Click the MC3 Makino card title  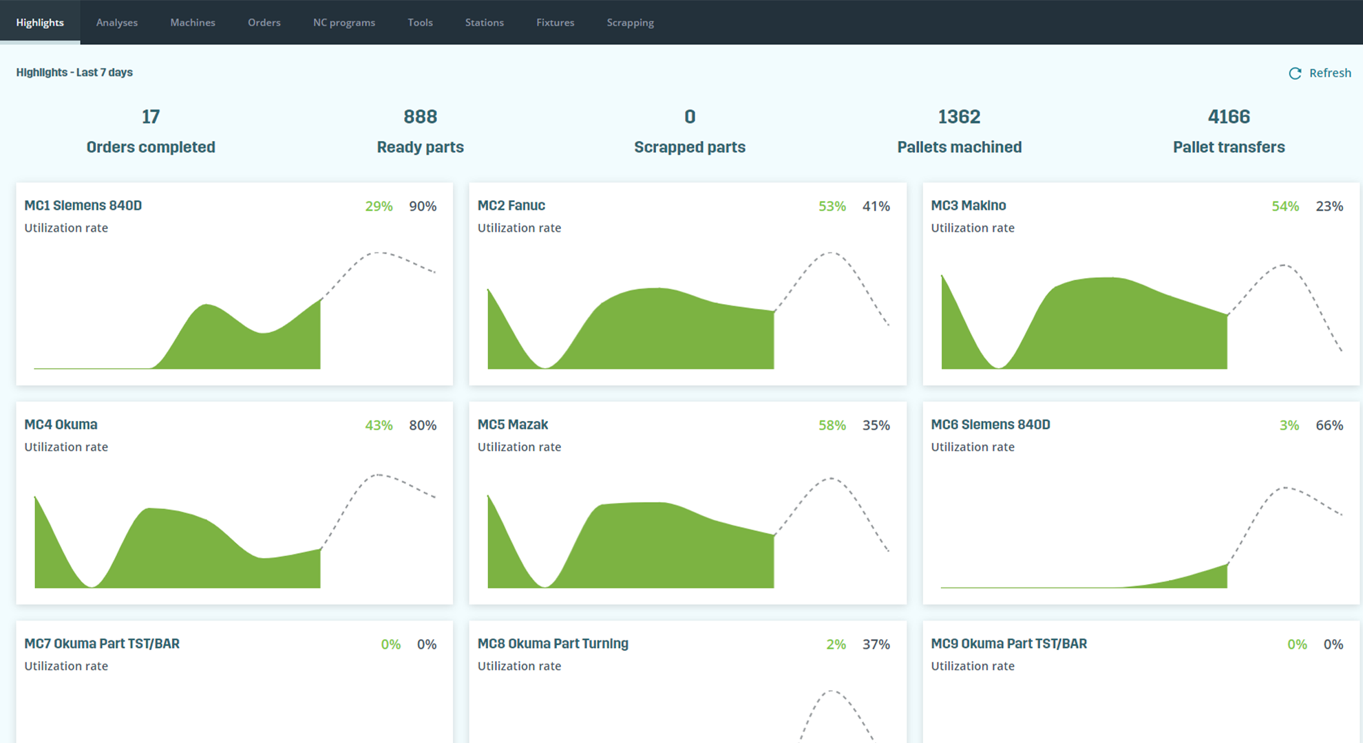[x=969, y=205]
